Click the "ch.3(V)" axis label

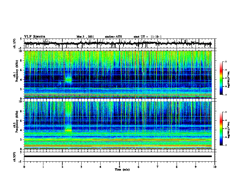(15, 157)
